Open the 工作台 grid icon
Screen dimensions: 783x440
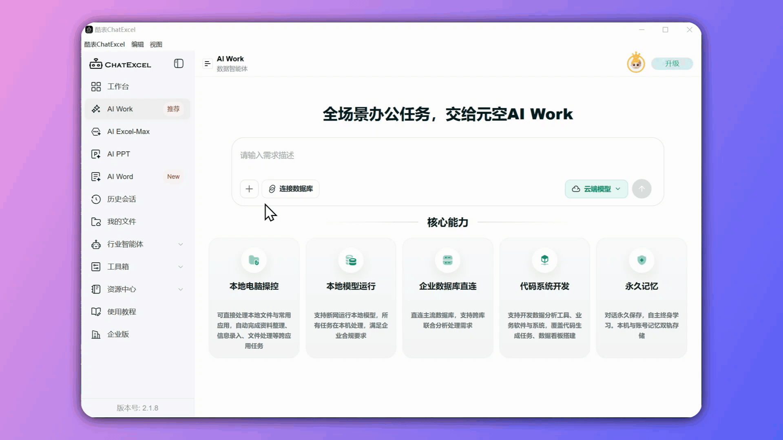[96, 86]
